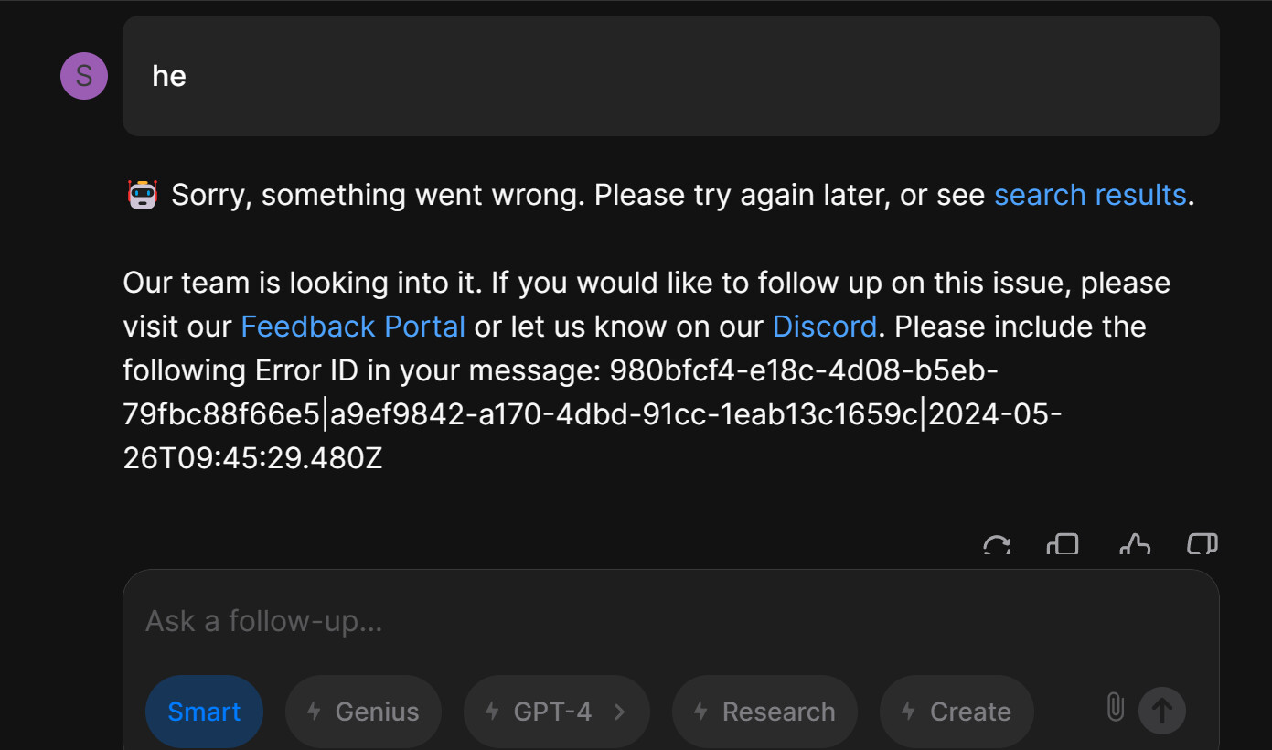
Task: Open the Discord link
Action: pyautogui.click(x=824, y=327)
